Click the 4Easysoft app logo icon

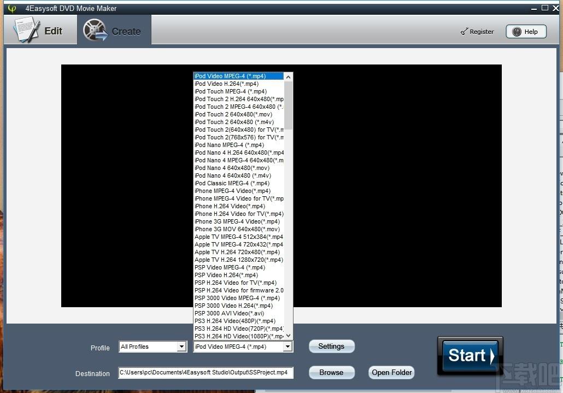pos(12,8)
